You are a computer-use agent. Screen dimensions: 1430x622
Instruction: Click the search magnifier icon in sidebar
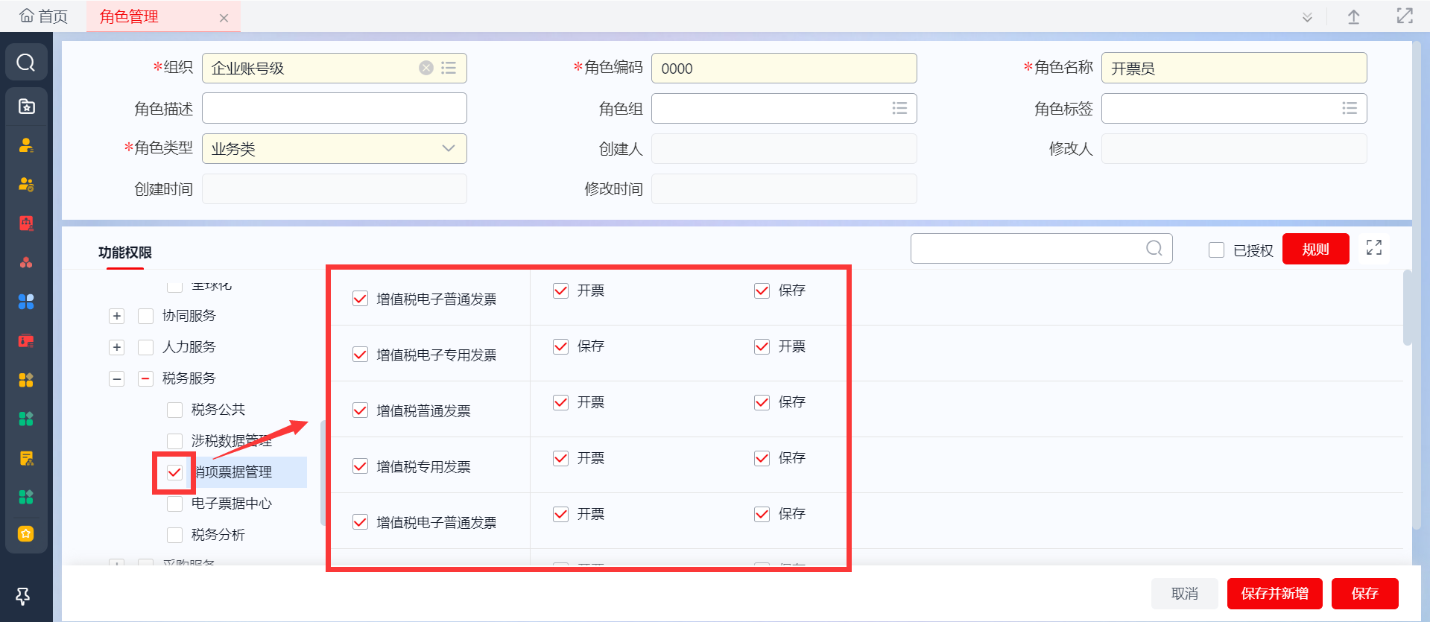[26, 63]
